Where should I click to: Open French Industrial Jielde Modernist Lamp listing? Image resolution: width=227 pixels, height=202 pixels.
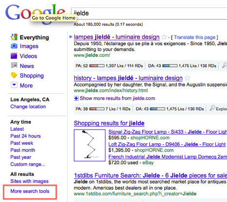[x=168, y=157]
